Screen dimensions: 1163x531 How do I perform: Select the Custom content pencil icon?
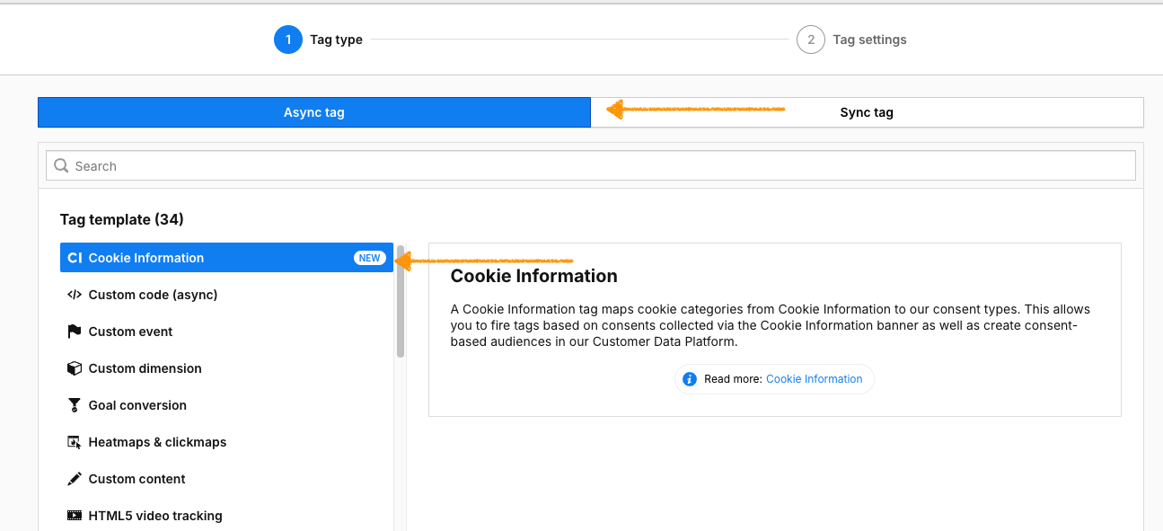pyautogui.click(x=75, y=478)
